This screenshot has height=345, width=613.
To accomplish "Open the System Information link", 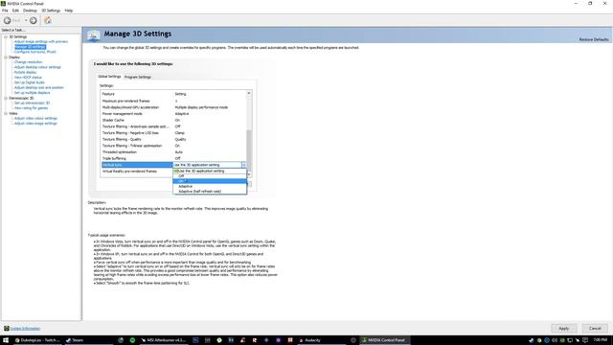I will point(25,329).
